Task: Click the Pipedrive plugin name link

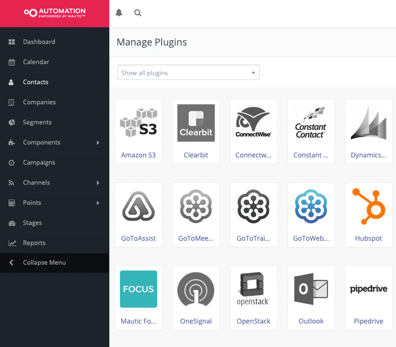Action: (x=368, y=321)
